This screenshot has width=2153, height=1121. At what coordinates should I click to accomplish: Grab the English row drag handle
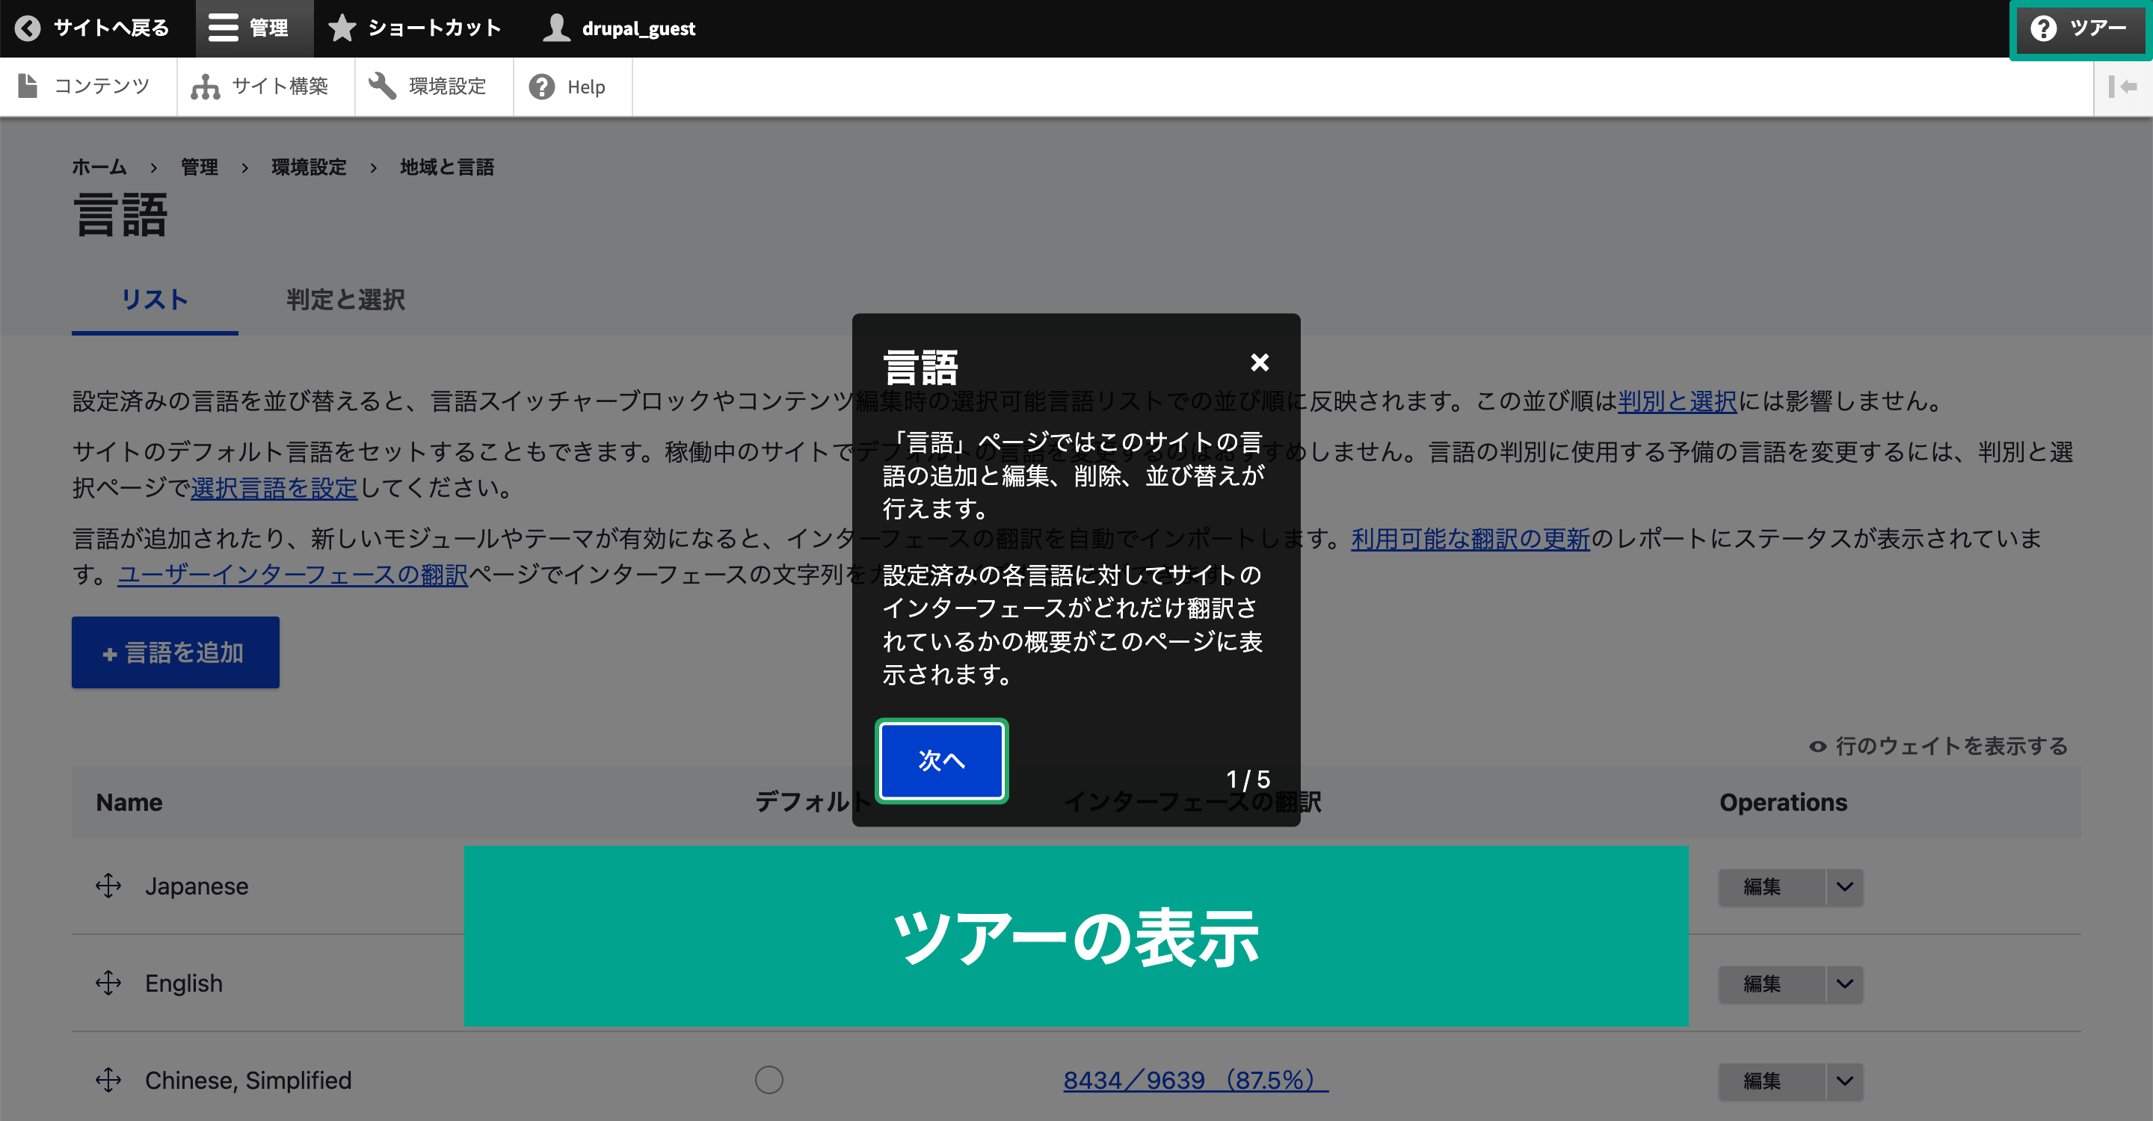[x=108, y=982]
